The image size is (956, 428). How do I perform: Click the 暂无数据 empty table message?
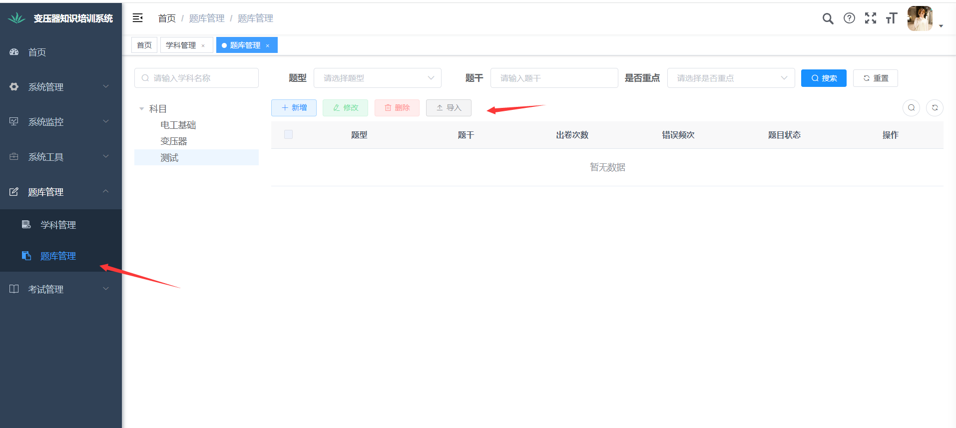607,167
